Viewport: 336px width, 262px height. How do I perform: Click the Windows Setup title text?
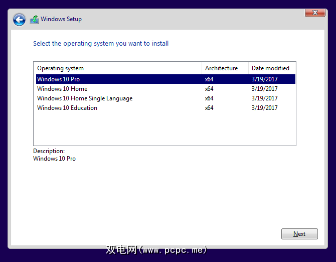tap(61, 19)
